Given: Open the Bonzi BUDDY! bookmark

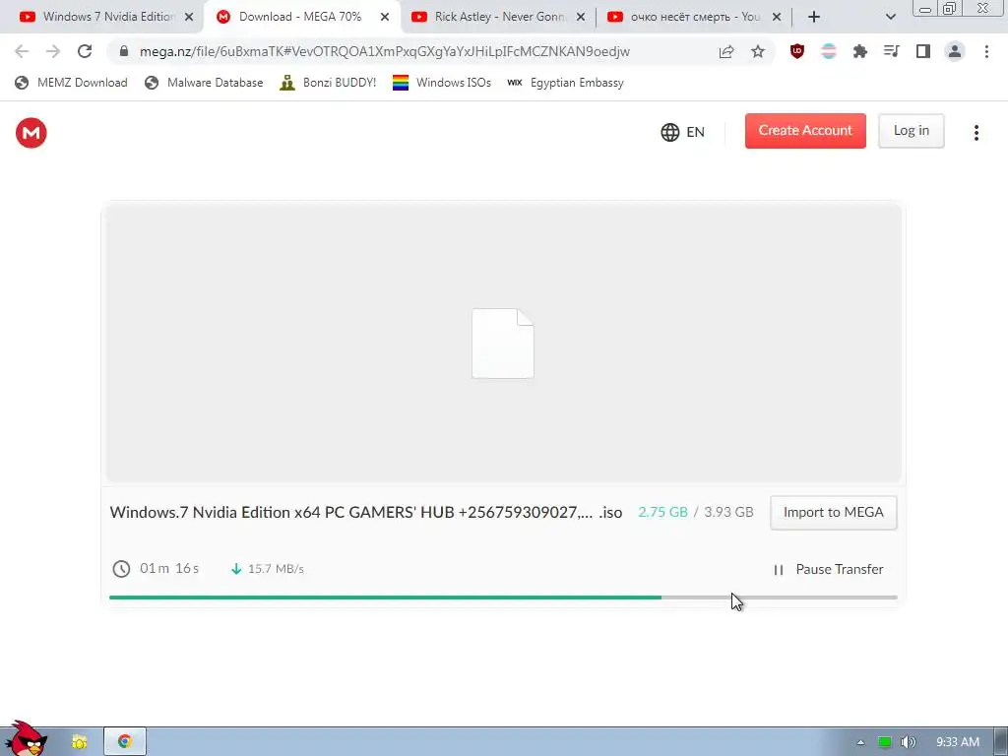Looking at the screenshot, I should click(x=328, y=83).
